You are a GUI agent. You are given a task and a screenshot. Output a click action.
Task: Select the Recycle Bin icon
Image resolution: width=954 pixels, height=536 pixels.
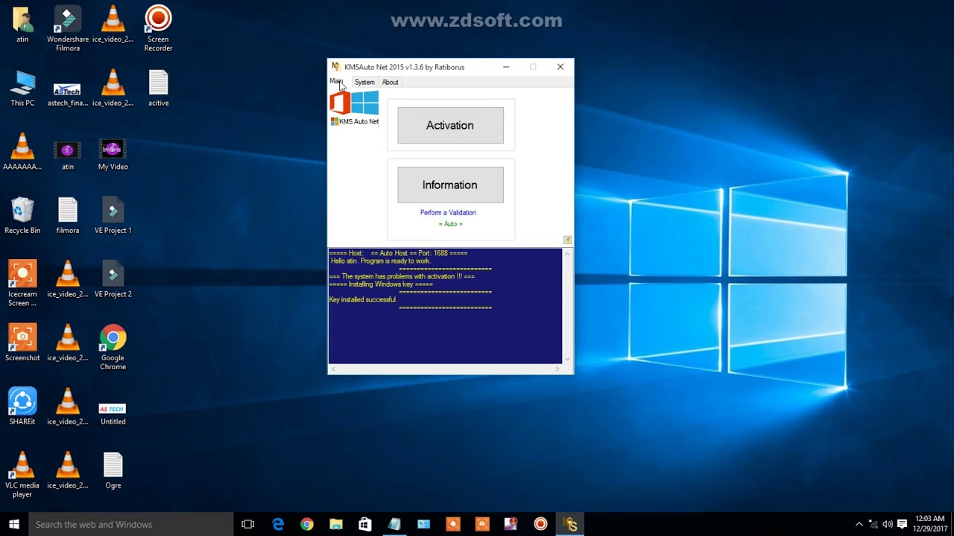[x=22, y=216]
